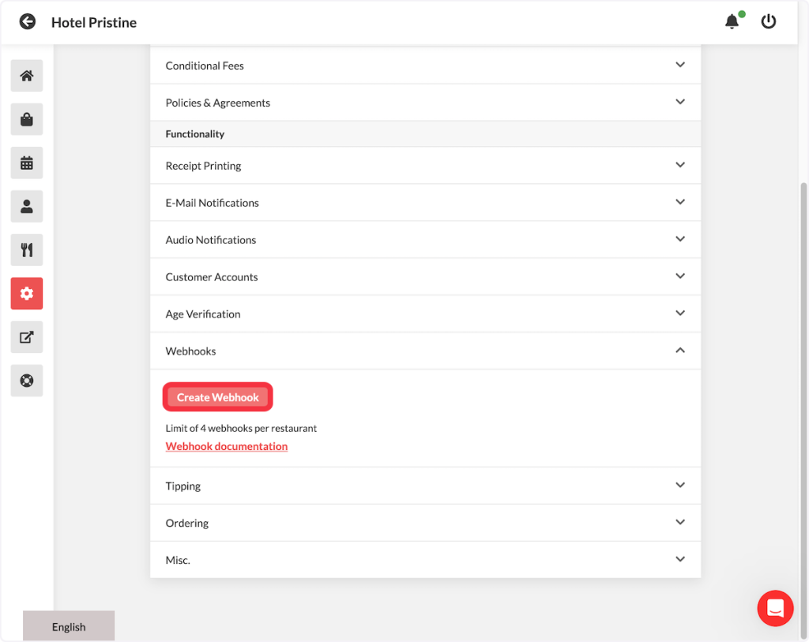
Task: Click the power logout icon
Action: coord(769,22)
